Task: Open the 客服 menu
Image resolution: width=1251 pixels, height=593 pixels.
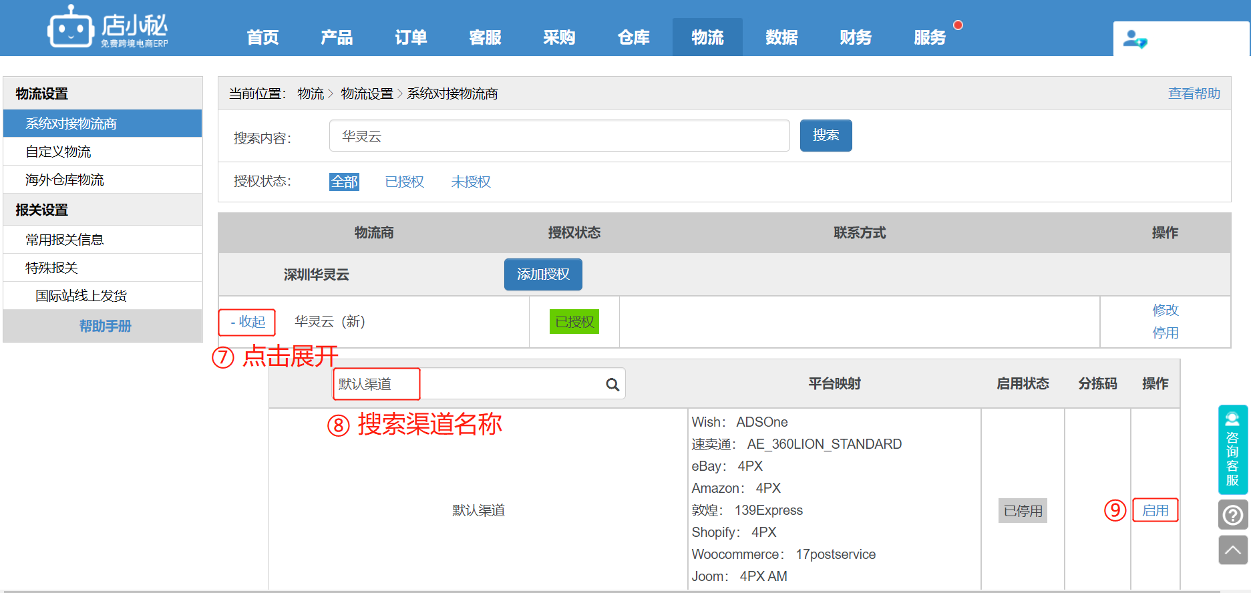Action: click(485, 37)
